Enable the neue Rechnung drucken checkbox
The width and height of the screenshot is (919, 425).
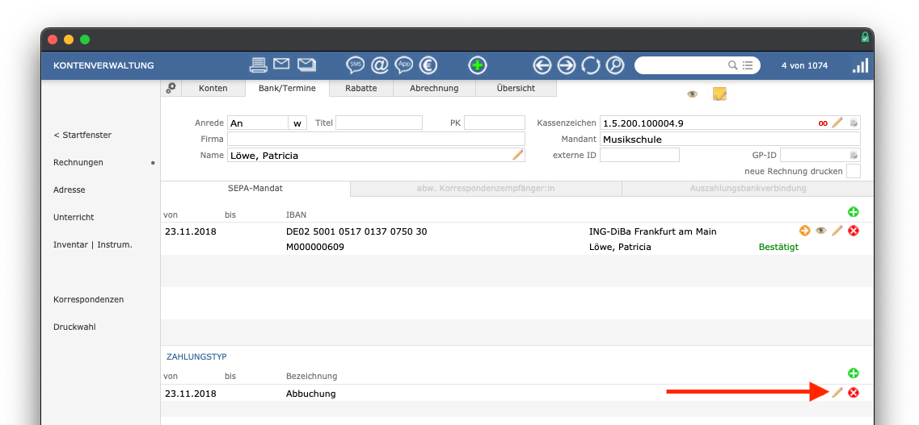[854, 171]
